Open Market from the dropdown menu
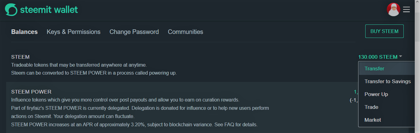The height and width of the screenshot is (133, 420). click(x=373, y=120)
